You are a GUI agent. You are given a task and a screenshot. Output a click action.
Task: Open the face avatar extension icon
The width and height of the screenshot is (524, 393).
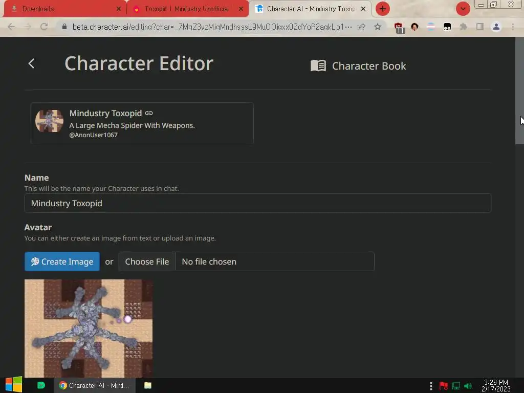[414, 27]
